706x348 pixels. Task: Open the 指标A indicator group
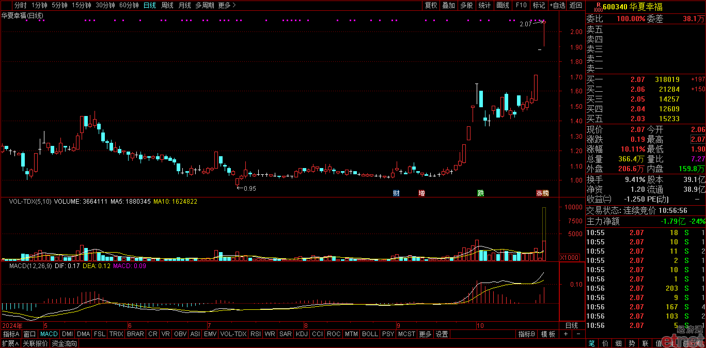(x=10, y=334)
